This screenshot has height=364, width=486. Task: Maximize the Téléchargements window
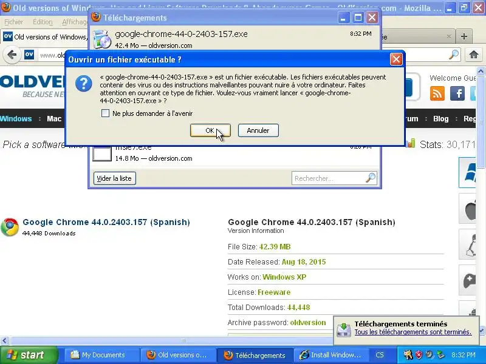tap(358, 18)
